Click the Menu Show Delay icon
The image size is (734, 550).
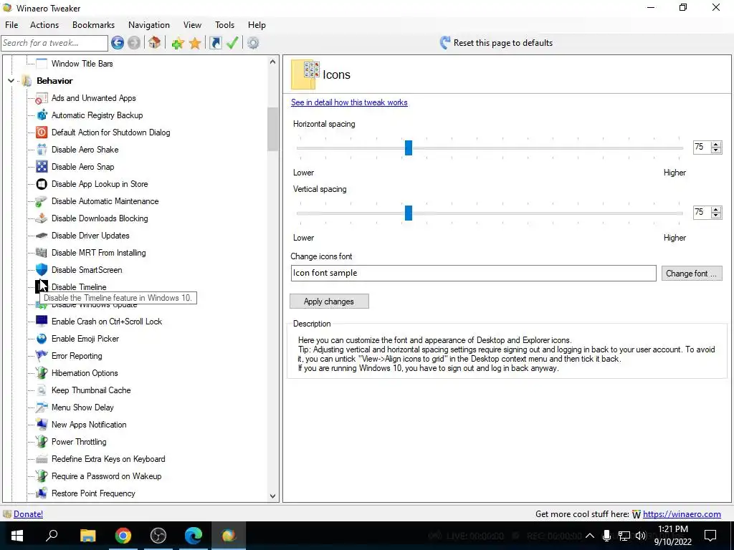42,407
